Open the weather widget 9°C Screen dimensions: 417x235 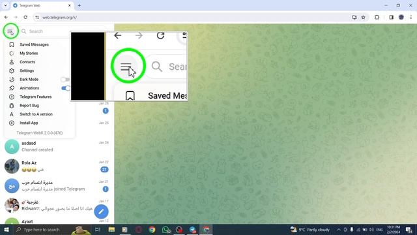click(310, 229)
